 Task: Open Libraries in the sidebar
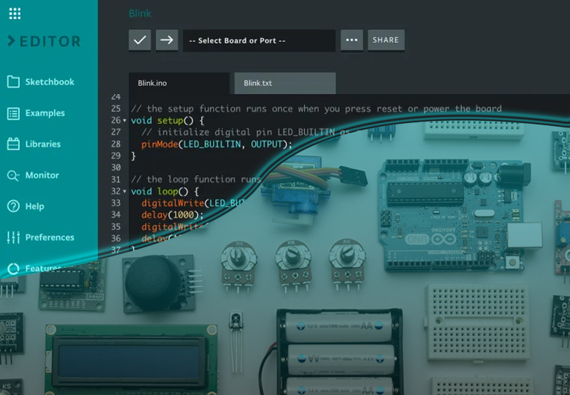(x=43, y=144)
